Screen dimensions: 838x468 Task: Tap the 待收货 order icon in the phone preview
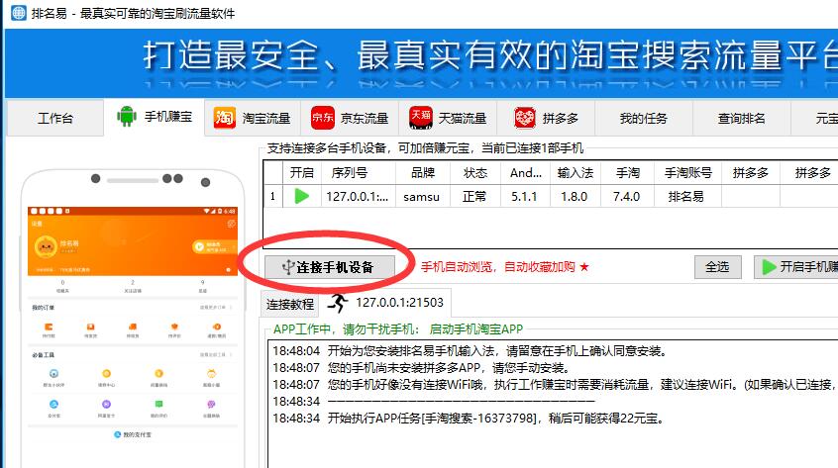pyautogui.click(x=133, y=327)
